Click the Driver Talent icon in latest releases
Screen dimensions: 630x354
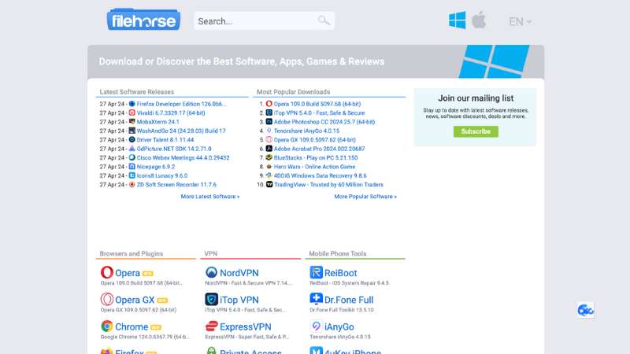point(132,140)
